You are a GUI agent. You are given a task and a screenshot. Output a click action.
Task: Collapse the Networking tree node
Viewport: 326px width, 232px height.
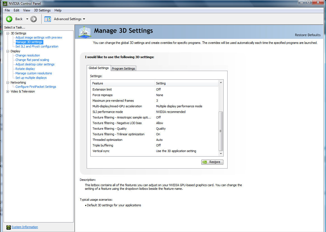tap(8, 82)
